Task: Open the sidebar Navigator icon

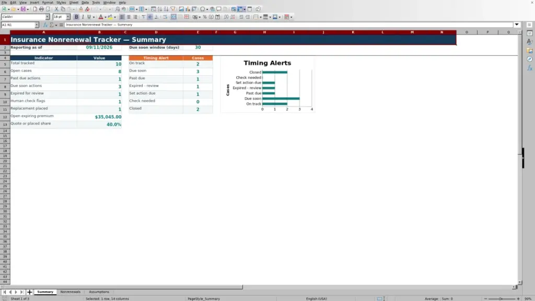Action: click(x=530, y=59)
